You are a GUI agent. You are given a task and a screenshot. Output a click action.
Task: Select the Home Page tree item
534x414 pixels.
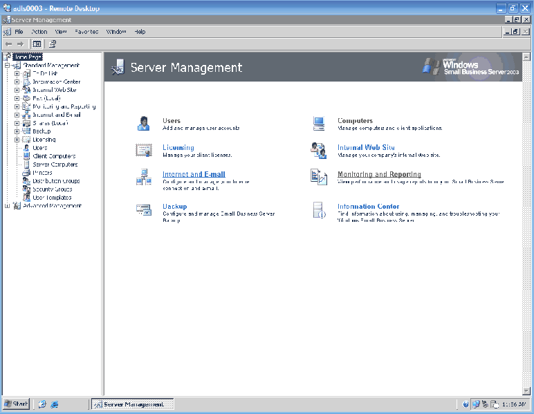point(27,57)
